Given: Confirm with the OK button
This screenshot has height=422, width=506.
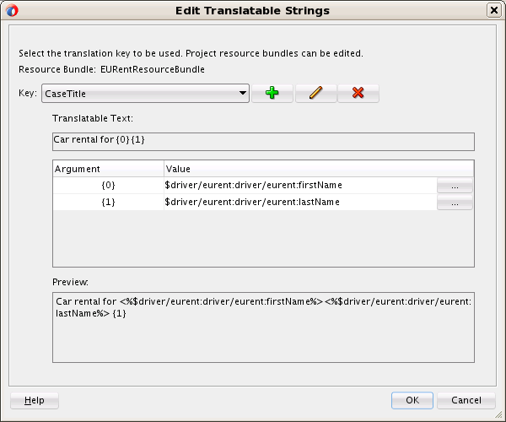Looking at the screenshot, I should [x=412, y=400].
